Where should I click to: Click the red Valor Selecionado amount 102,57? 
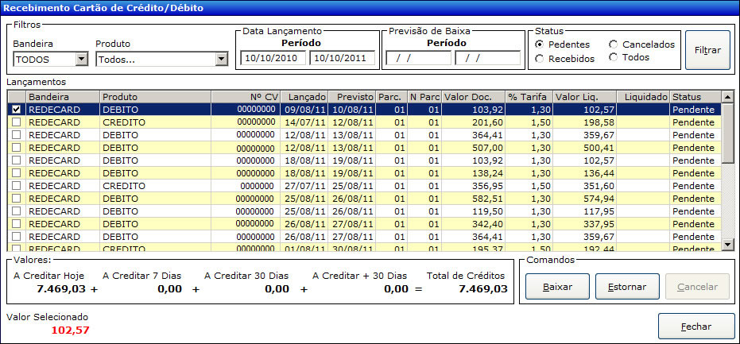tap(70, 330)
